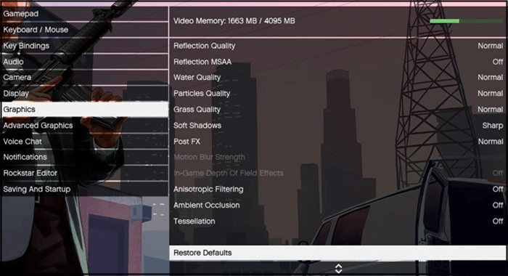
Task: Select the Display settings category
Action: point(85,94)
